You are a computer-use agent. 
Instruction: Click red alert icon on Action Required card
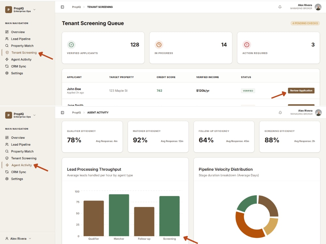click(x=246, y=45)
